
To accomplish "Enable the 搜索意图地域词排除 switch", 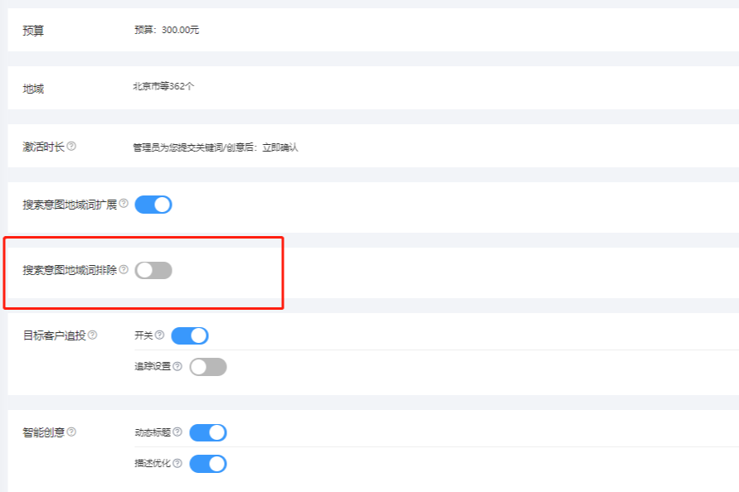I will click(x=153, y=270).
